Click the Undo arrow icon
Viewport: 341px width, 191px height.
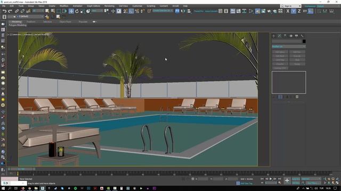pyautogui.click(x=4, y=11)
